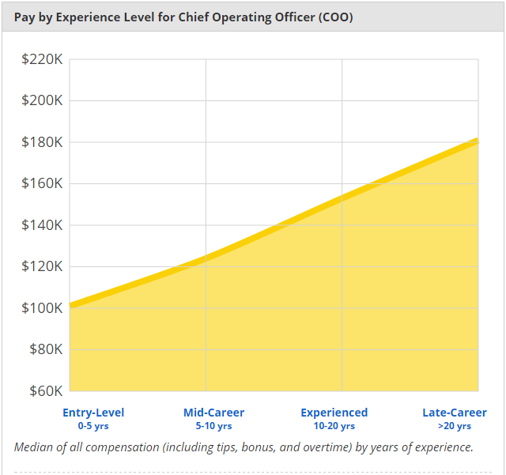Click the Late-Career data point on line
The height and width of the screenshot is (475, 506).
point(478,141)
